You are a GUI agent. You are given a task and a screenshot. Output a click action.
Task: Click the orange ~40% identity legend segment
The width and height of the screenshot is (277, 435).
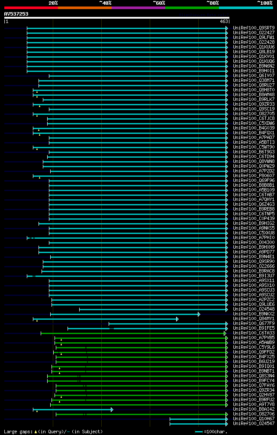click(x=85, y=8)
